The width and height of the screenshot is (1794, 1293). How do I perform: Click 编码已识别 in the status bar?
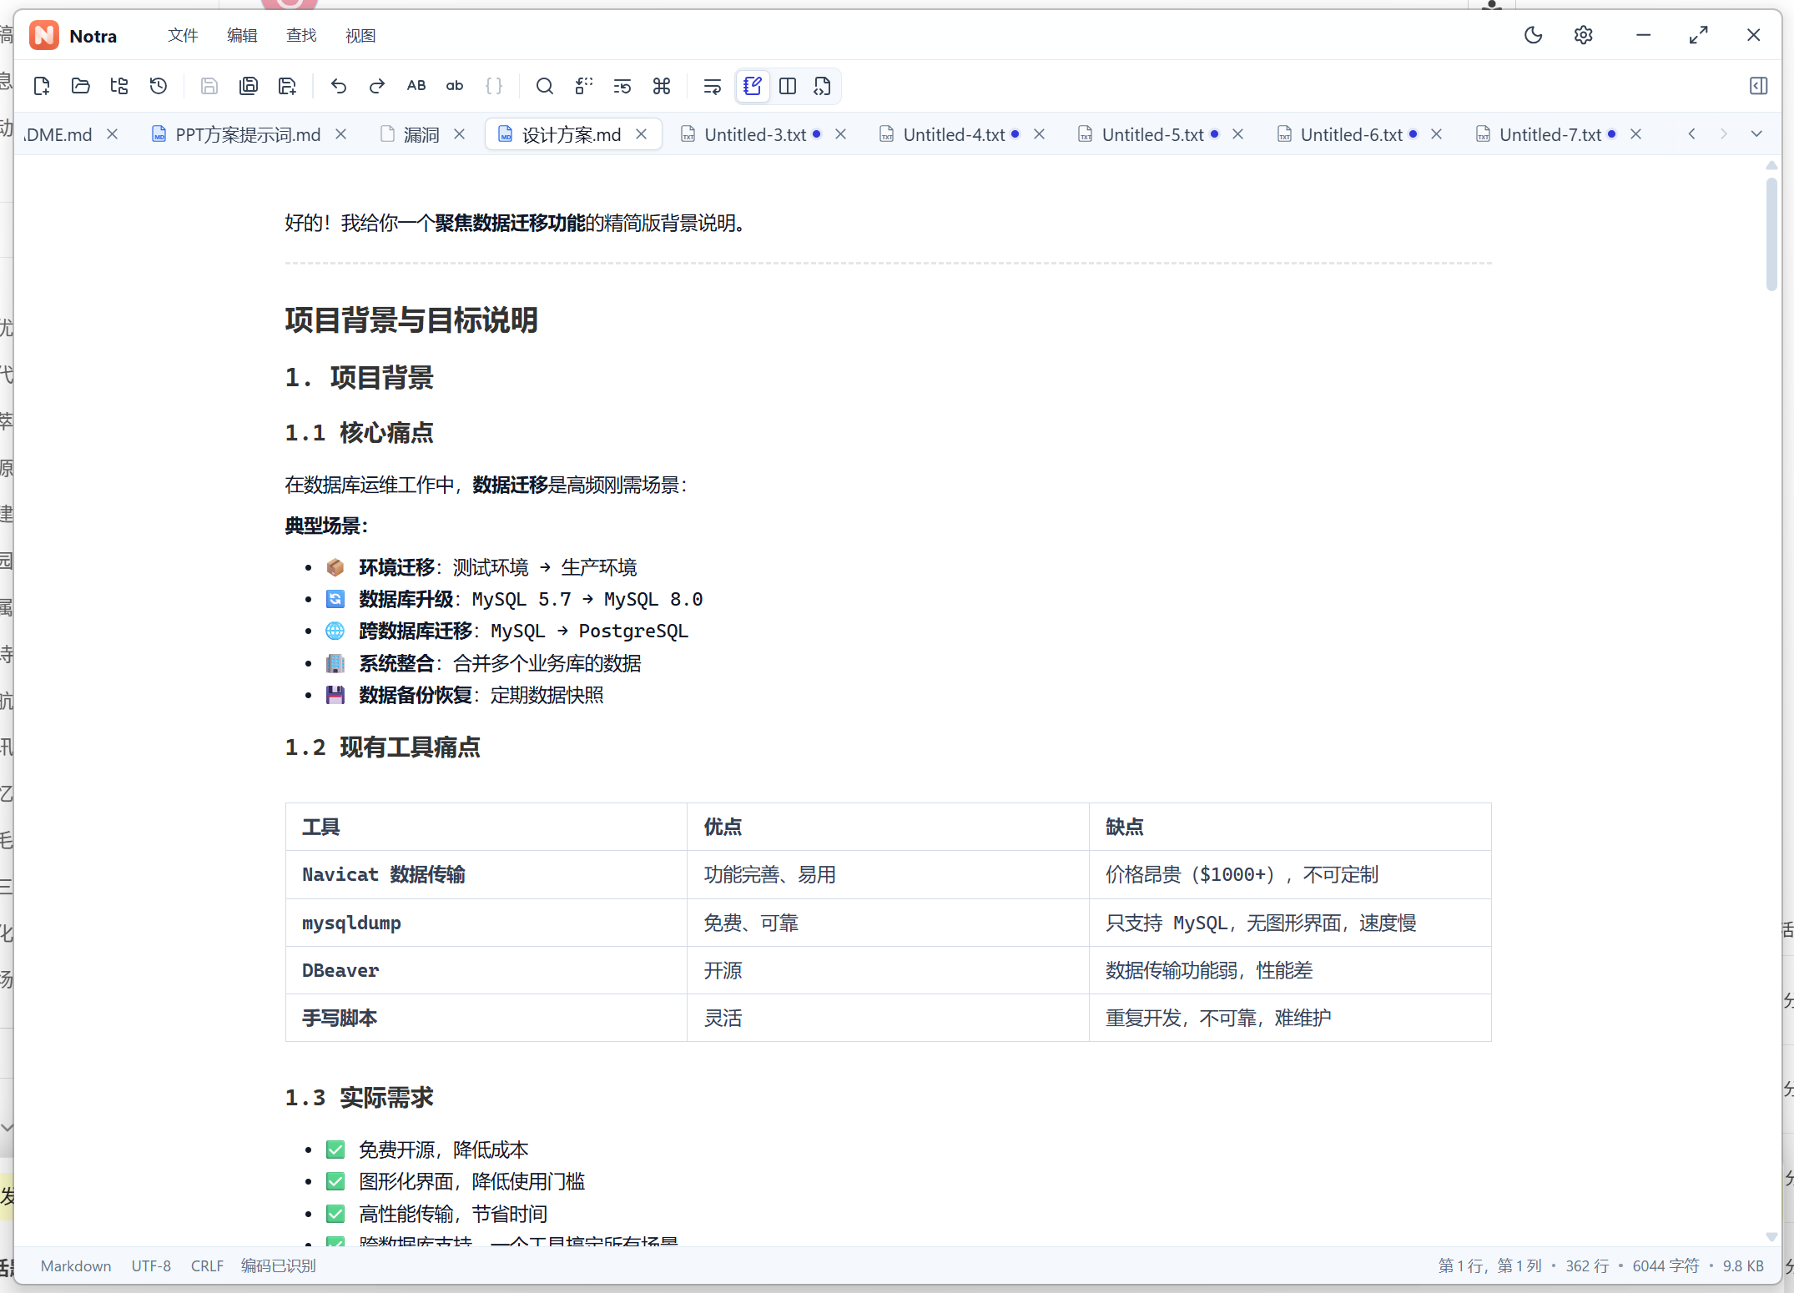pos(279,1265)
